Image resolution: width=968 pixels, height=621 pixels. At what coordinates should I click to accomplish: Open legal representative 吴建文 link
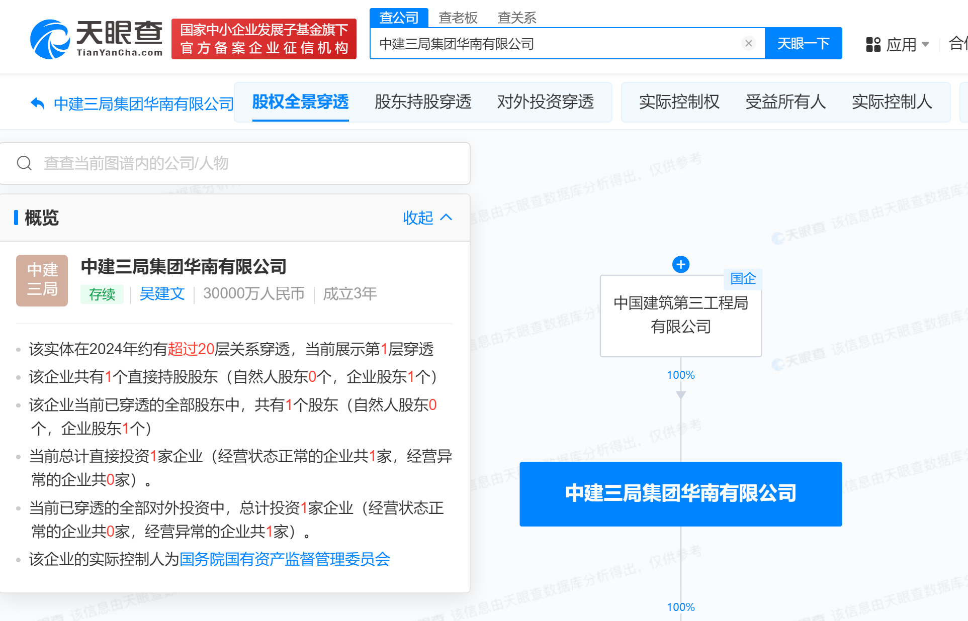162,293
